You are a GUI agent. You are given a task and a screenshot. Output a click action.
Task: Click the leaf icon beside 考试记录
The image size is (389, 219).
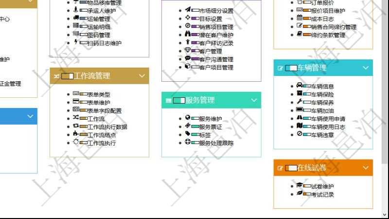coord(300,193)
